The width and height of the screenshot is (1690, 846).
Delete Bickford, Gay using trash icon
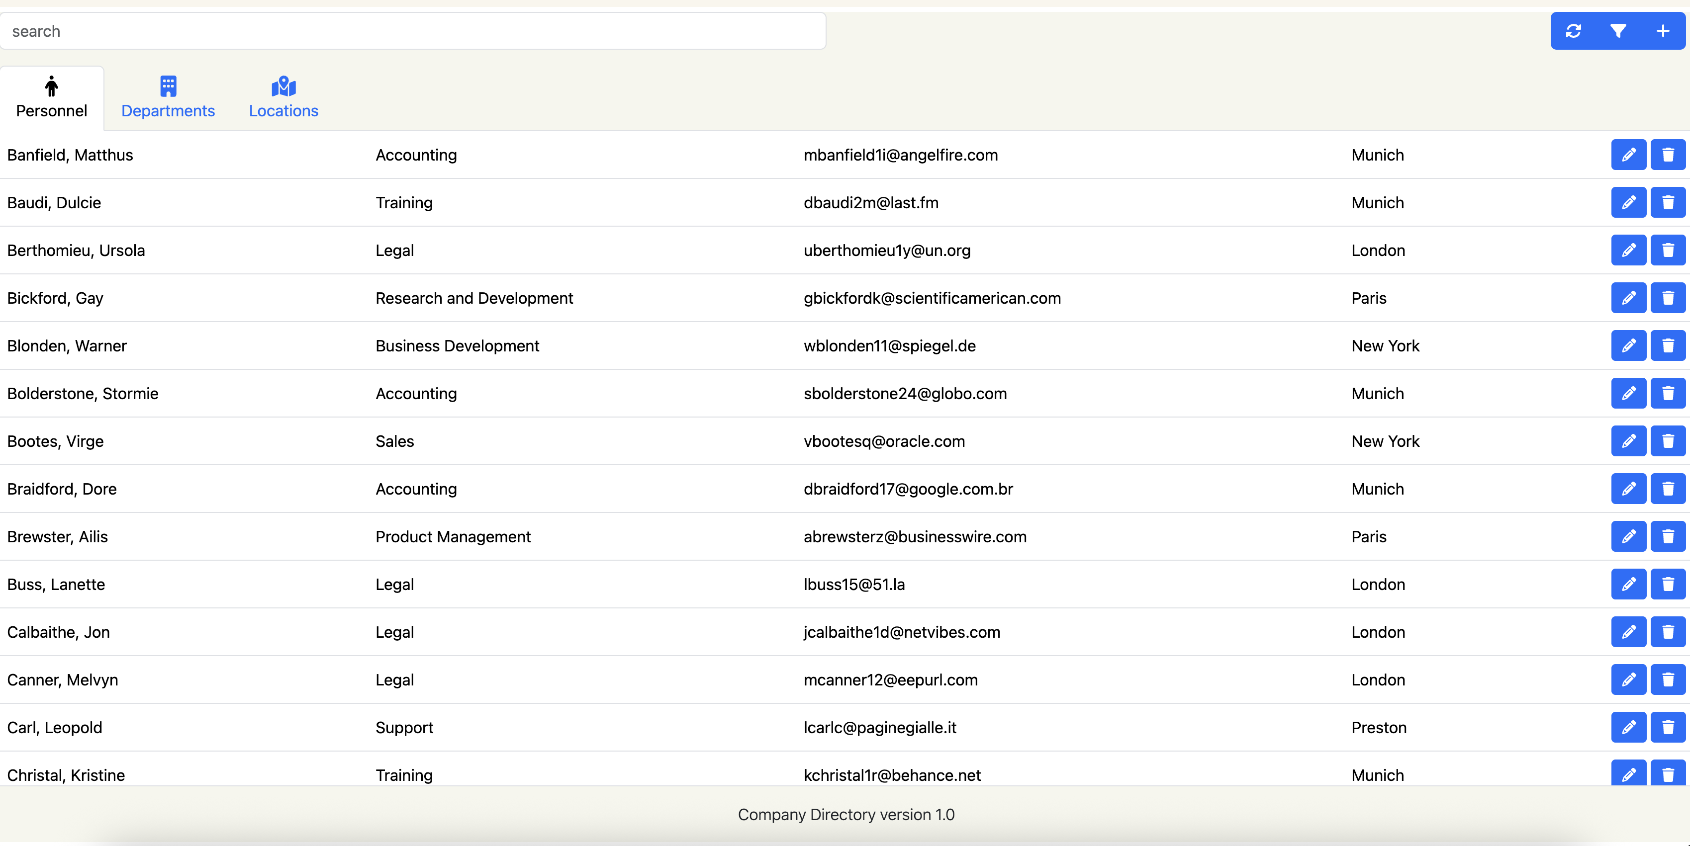tap(1668, 298)
